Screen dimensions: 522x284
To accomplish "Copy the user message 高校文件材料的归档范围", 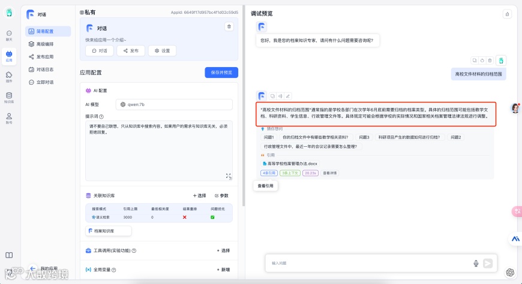I will tap(475, 60).
